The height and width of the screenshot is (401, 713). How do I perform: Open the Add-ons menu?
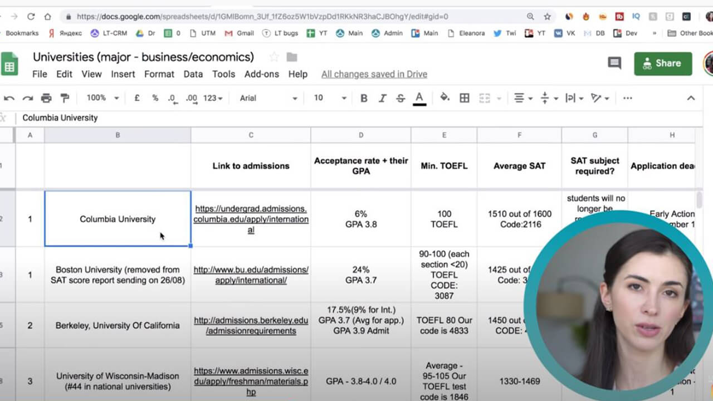pos(262,74)
